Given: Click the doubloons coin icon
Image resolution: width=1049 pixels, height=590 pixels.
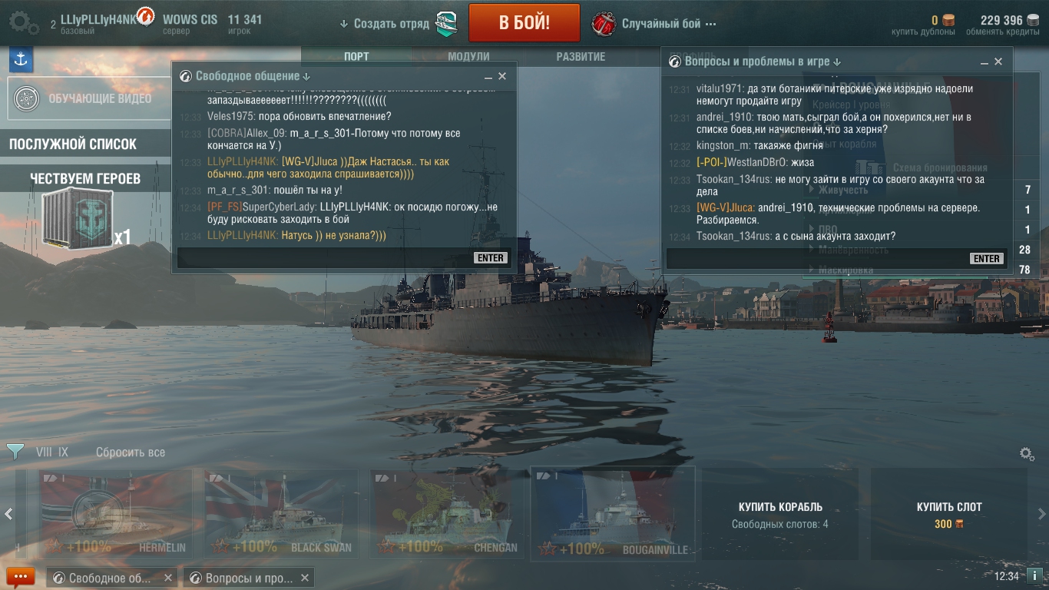Looking at the screenshot, I should [x=948, y=21].
